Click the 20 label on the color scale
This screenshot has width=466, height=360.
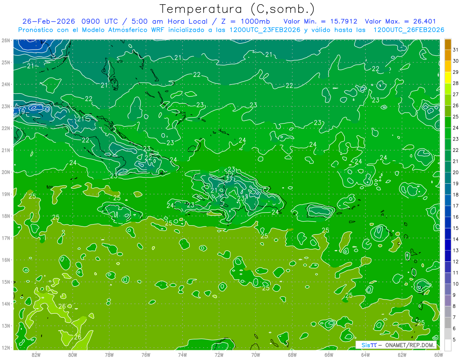[x=456, y=172]
